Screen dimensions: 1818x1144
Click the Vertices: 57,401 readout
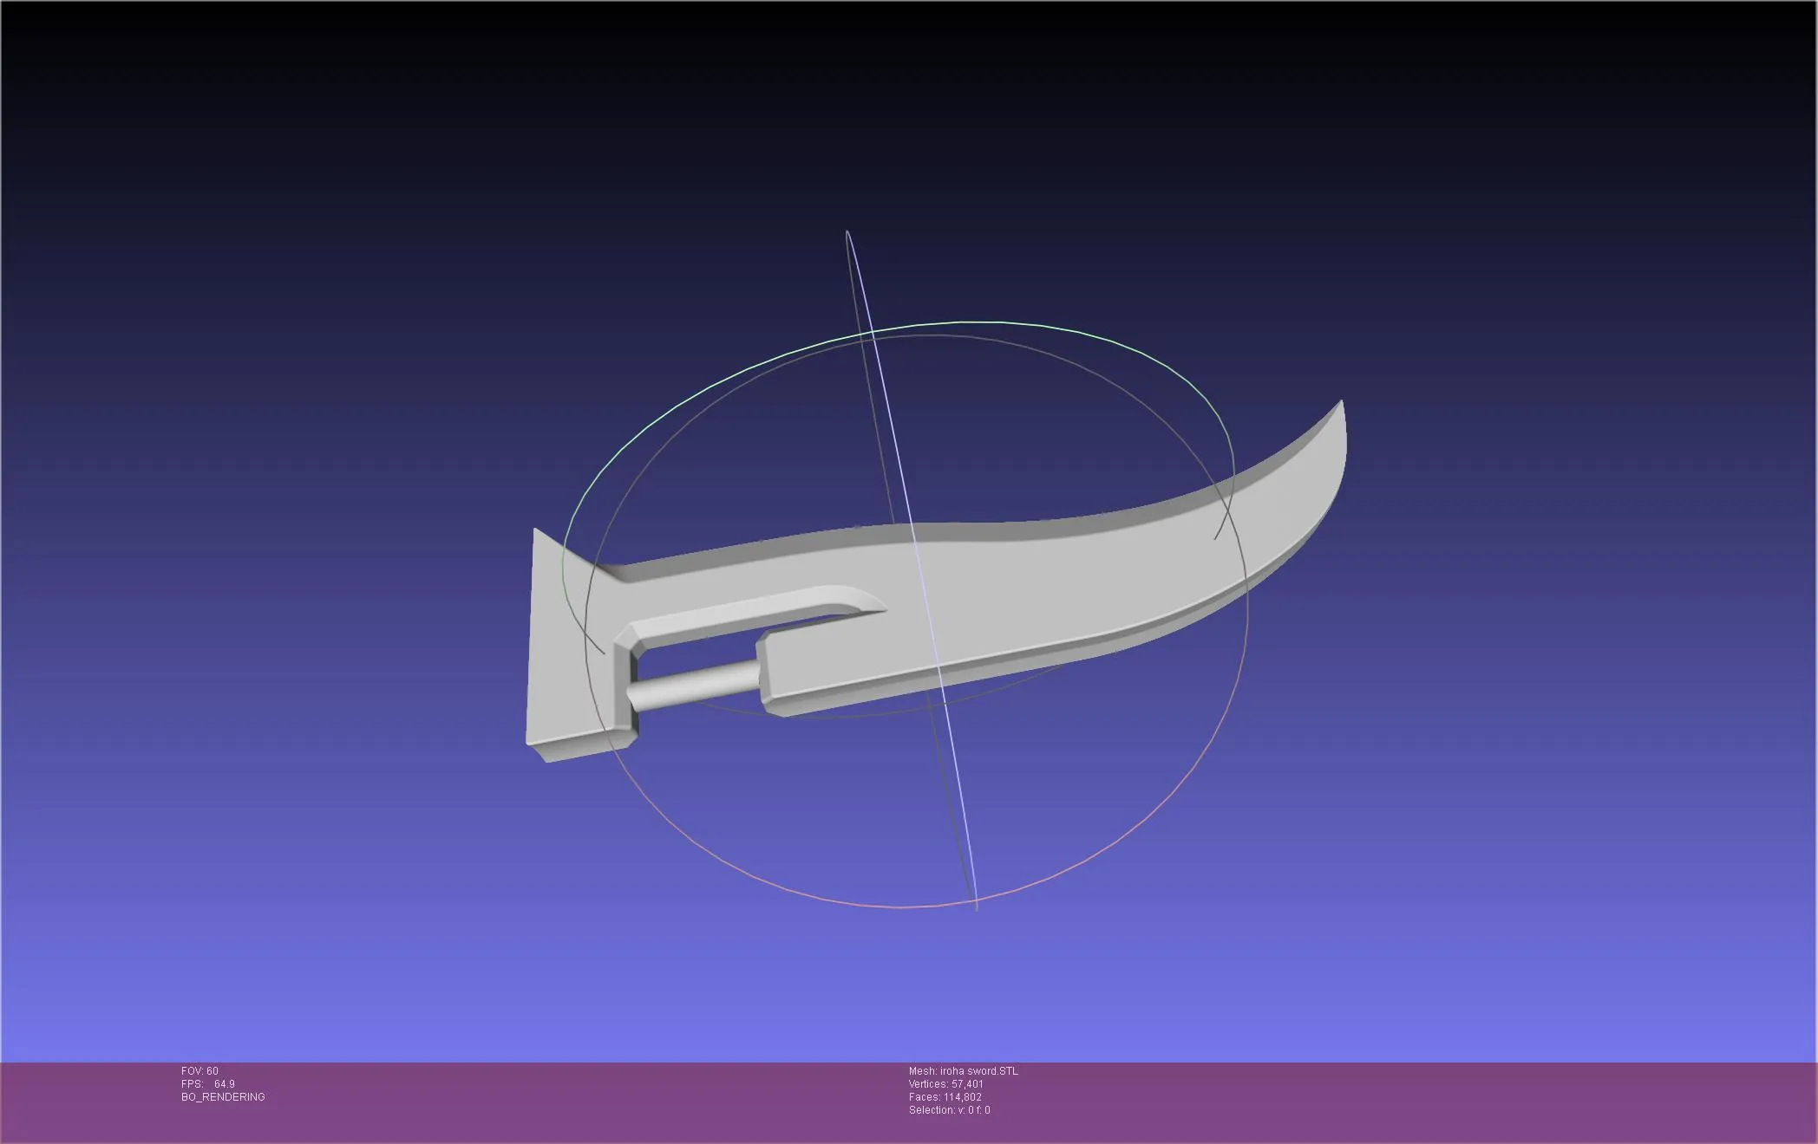coord(946,1084)
